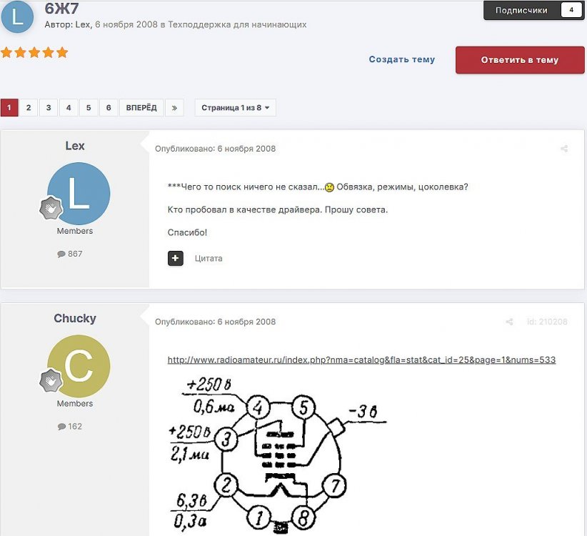
Task: Click 'Цитата' to quote Lex's post
Action: click(209, 259)
